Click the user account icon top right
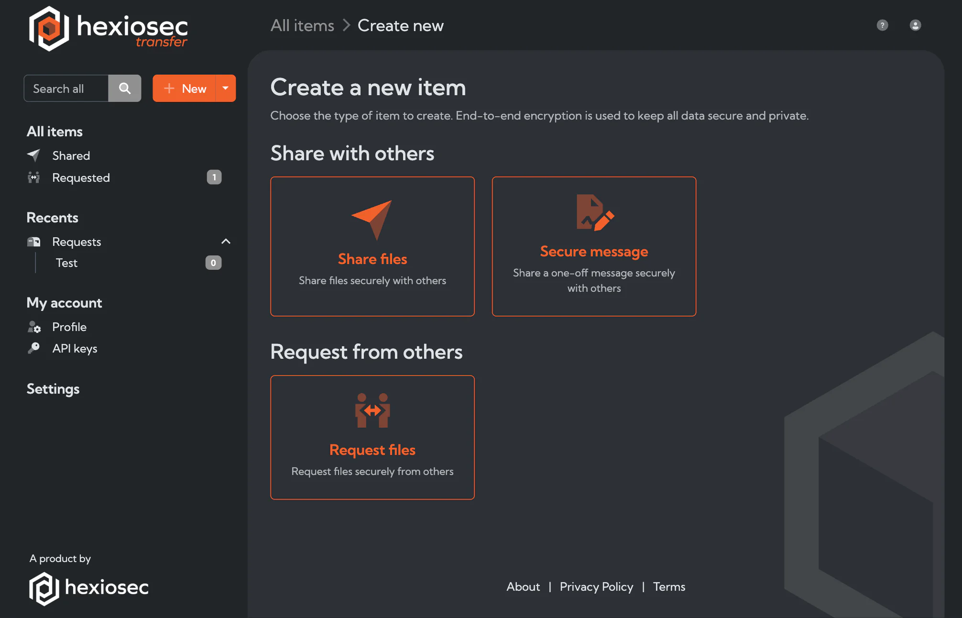962x618 pixels. pyautogui.click(x=915, y=25)
